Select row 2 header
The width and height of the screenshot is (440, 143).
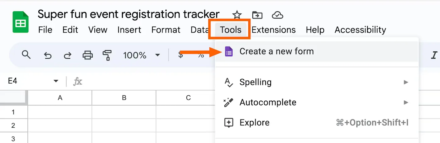(14, 125)
